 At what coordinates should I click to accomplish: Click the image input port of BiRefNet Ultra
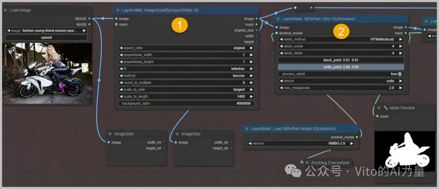click(x=277, y=27)
